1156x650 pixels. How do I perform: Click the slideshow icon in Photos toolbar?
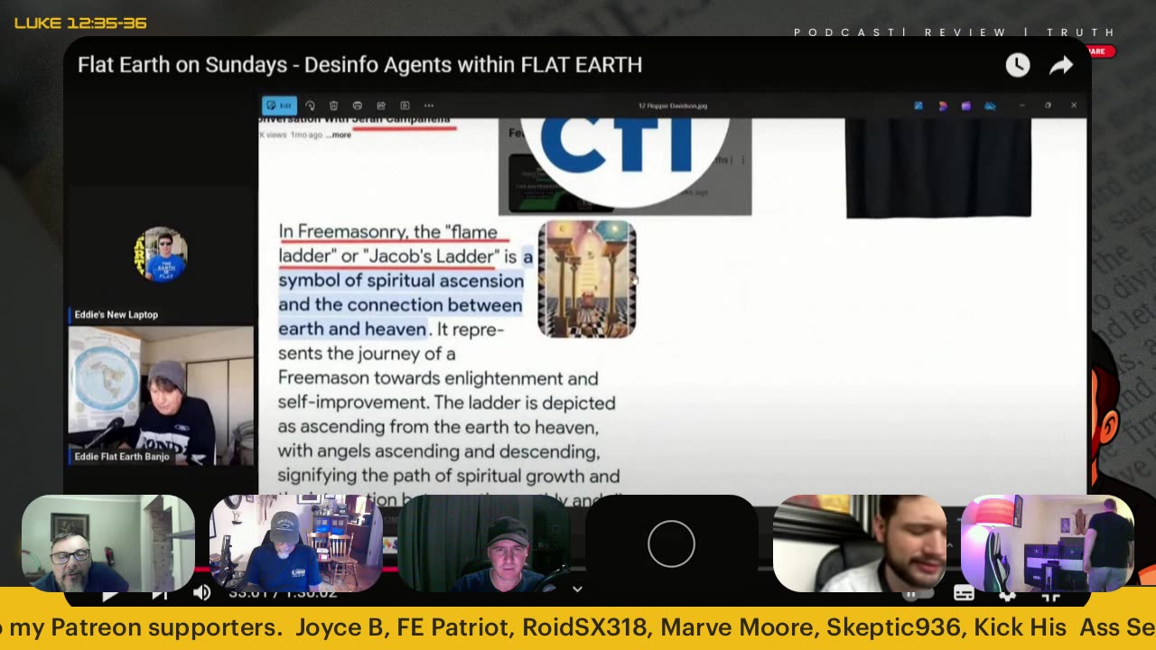405,106
